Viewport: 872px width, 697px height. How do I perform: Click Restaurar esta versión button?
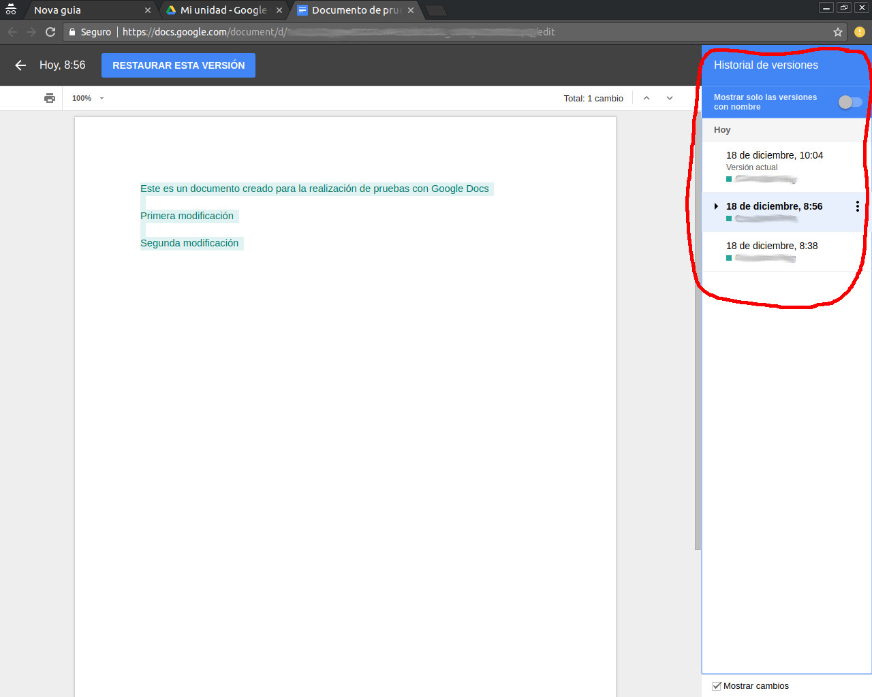tap(178, 65)
